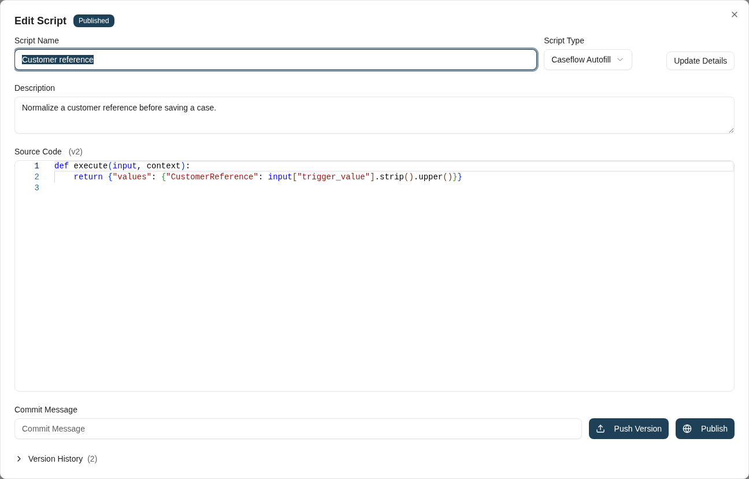749x479 pixels.
Task: Close the Edit Script dialog
Action: pos(735,14)
